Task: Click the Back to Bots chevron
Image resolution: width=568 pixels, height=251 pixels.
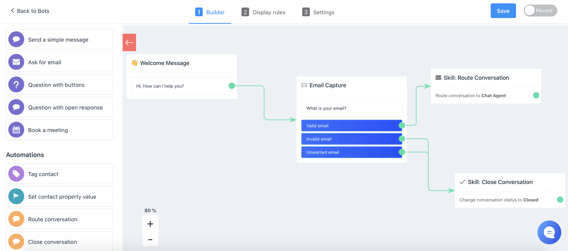Action: click(12, 11)
